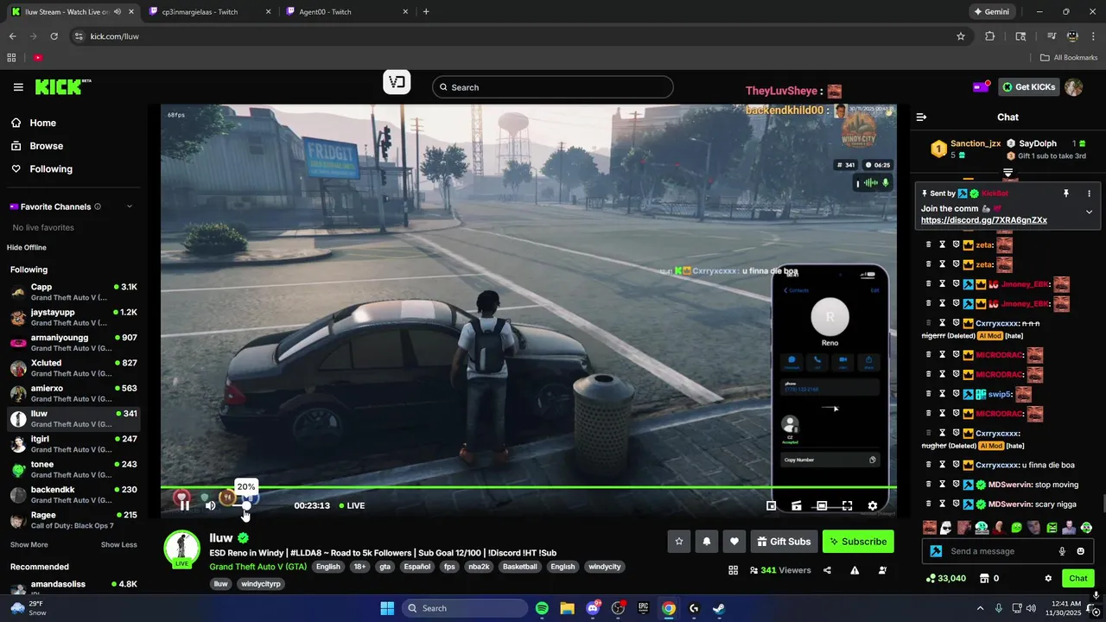Expand the gift leaderboard down arrow
Screen dimensions: 1106x622
1007,174
